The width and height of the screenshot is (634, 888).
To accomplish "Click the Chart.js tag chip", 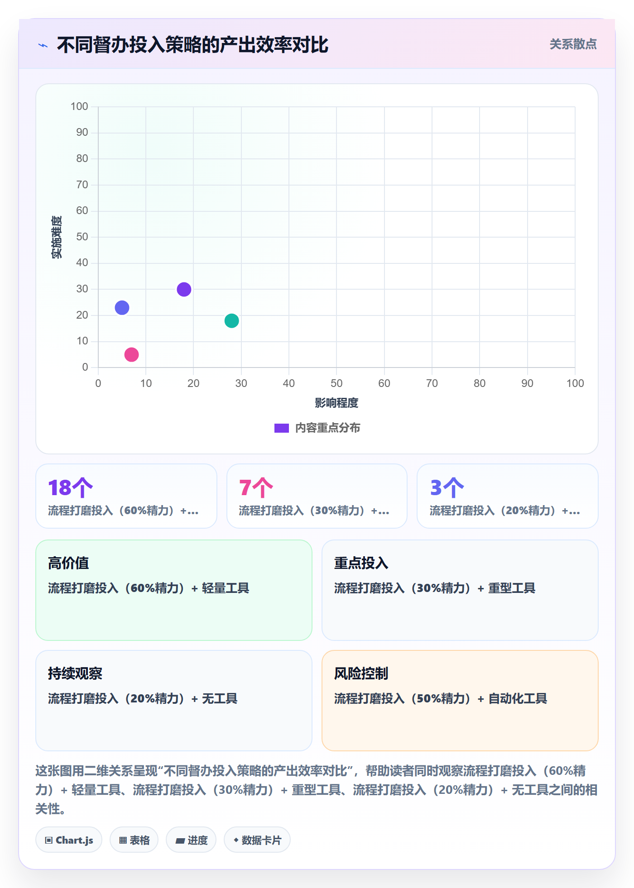I will click(x=69, y=840).
